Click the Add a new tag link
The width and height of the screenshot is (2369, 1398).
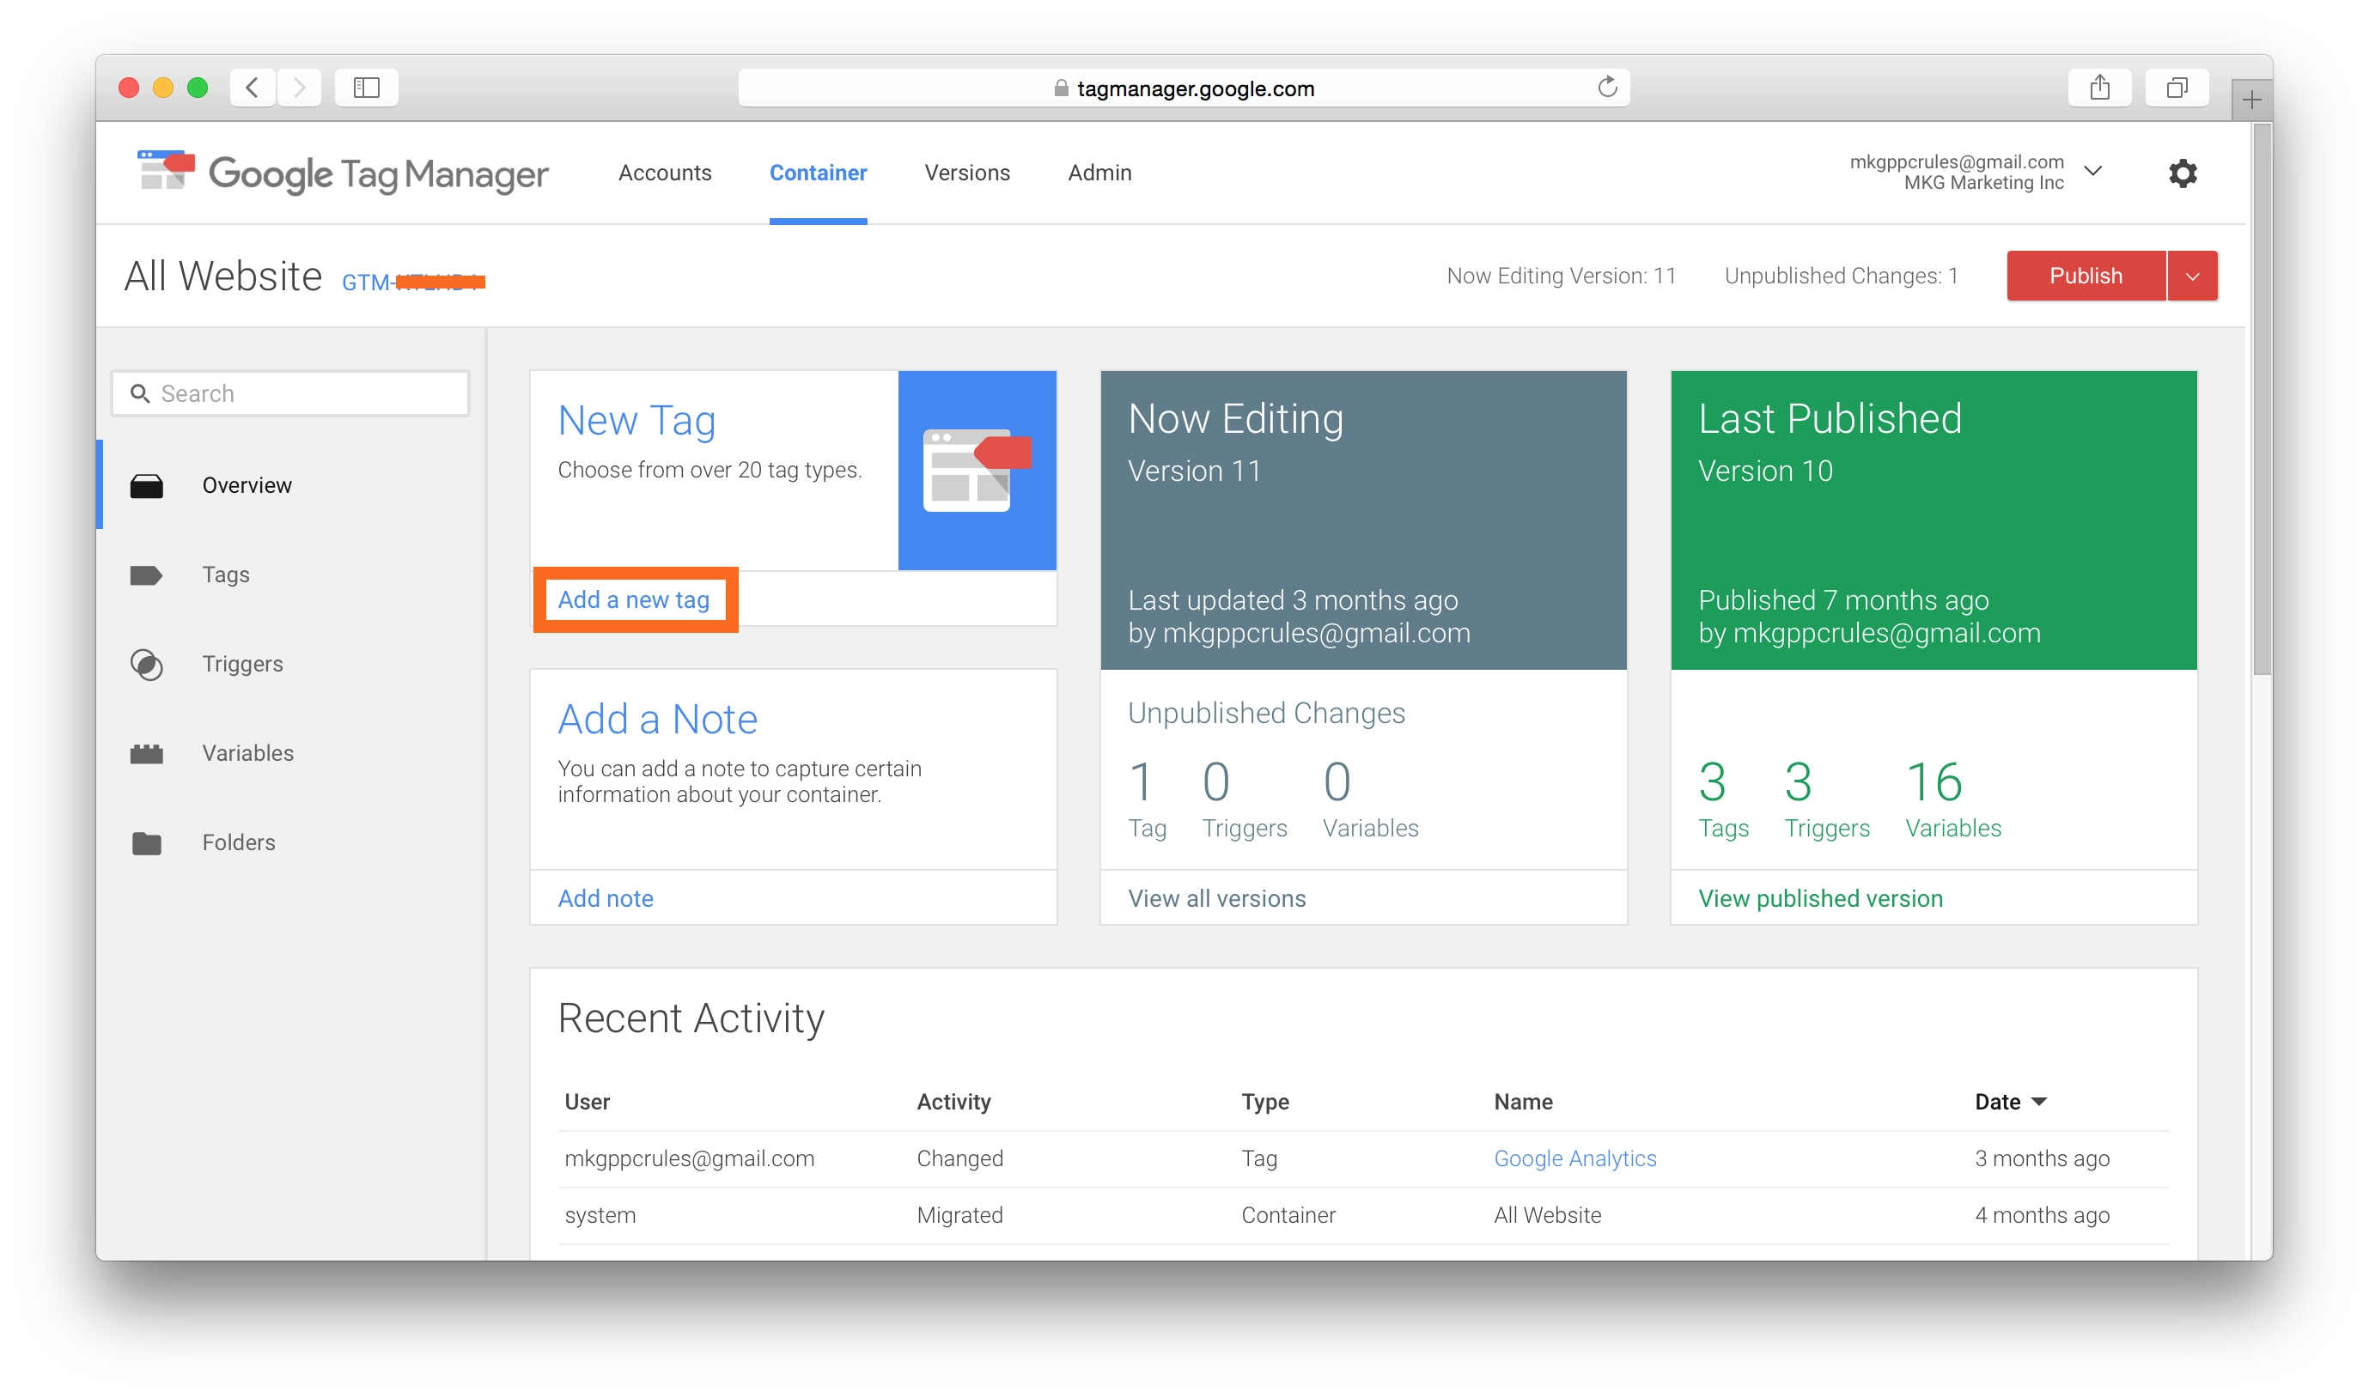633,600
